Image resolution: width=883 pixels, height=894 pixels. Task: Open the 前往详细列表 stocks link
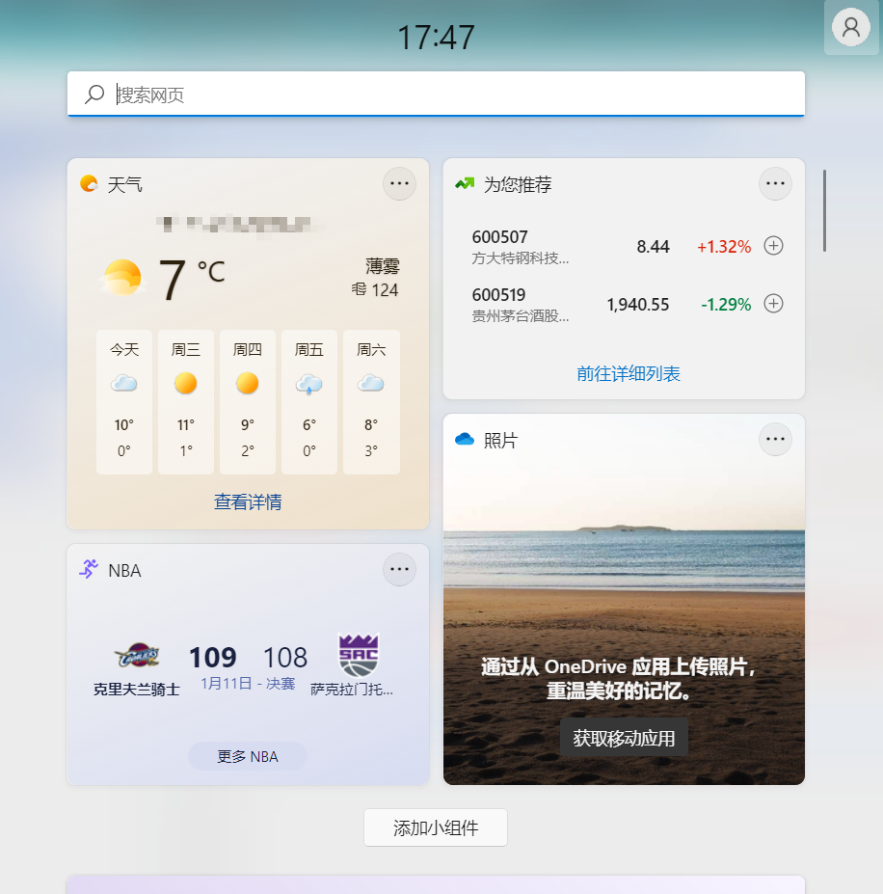pyautogui.click(x=629, y=373)
